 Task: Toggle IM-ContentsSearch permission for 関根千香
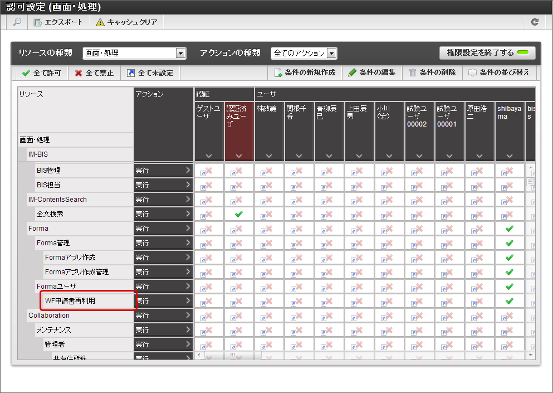tap(299, 200)
